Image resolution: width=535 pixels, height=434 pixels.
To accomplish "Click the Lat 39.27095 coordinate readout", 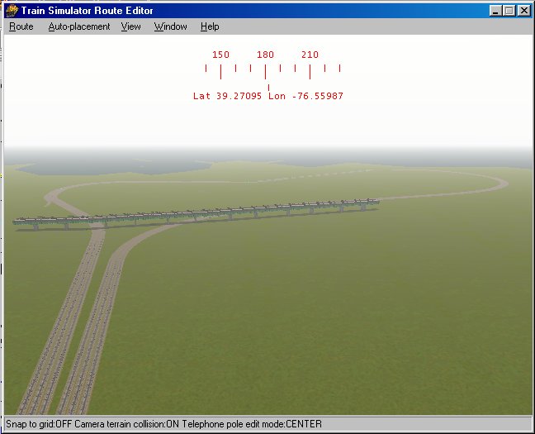I will click(228, 96).
